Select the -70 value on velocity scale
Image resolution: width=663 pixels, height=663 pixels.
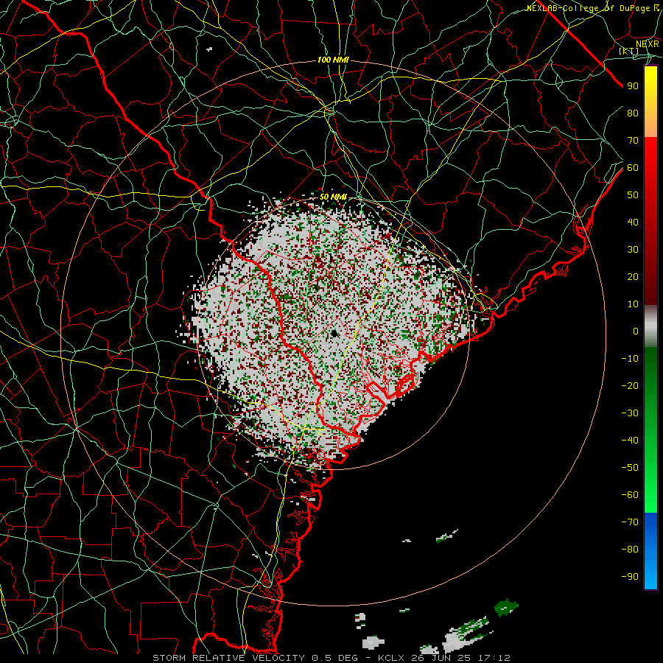click(x=630, y=522)
